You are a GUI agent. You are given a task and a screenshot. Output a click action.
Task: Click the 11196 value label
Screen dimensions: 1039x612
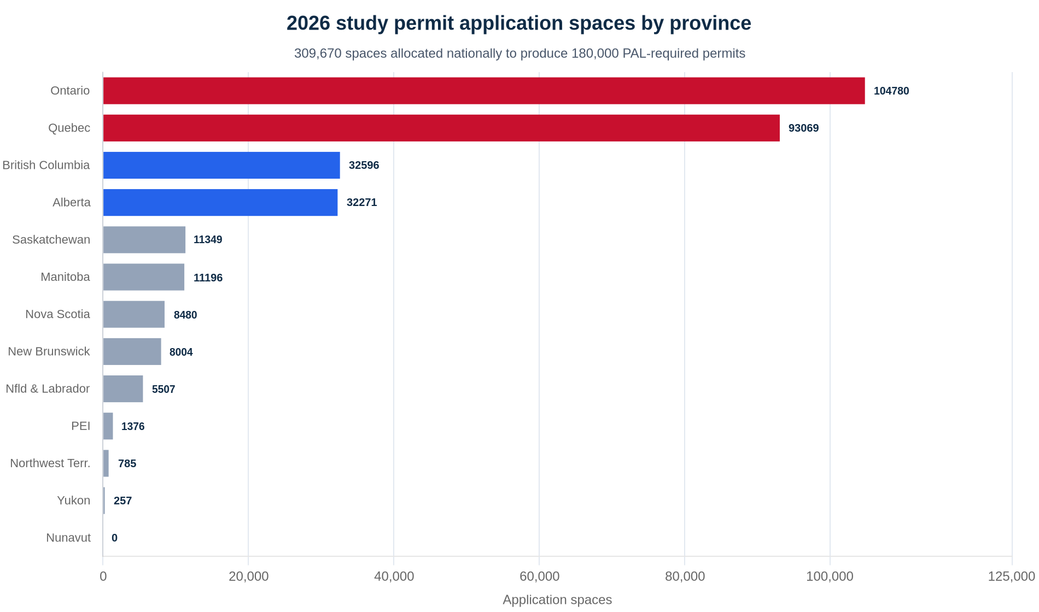[x=208, y=278]
